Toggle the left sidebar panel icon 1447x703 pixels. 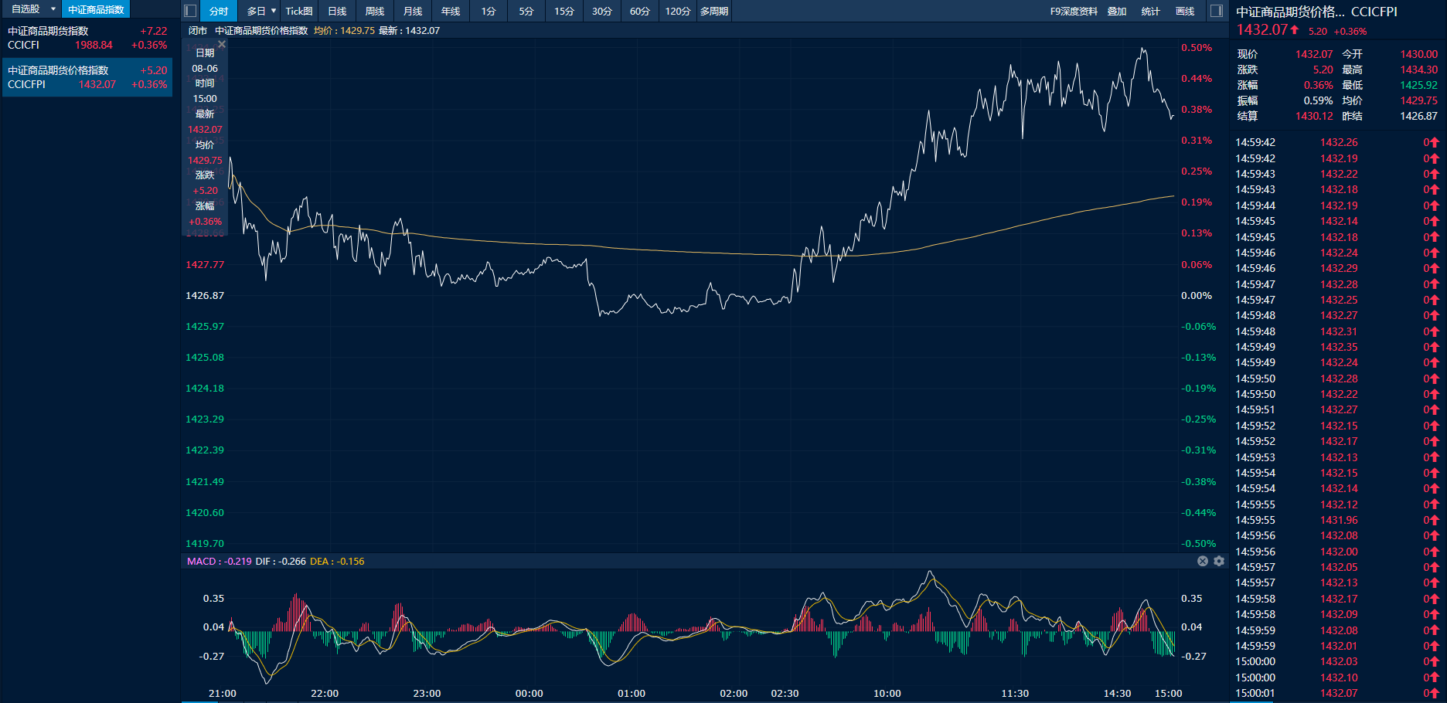click(190, 11)
